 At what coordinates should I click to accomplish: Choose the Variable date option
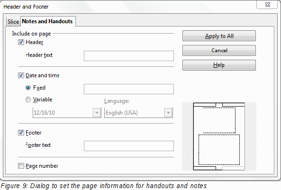28,100
